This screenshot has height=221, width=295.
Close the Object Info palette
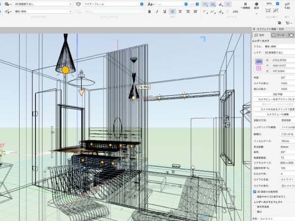point(254,29)
